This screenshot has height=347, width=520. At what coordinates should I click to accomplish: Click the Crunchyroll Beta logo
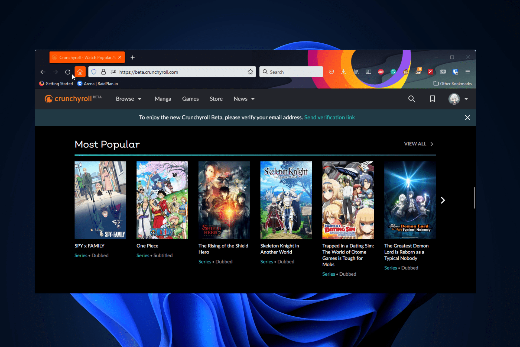click(73, 99)
